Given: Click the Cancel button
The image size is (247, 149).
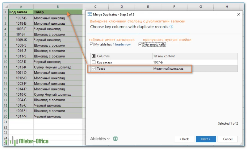Looking at the screenshot, I should click(228, 139).
